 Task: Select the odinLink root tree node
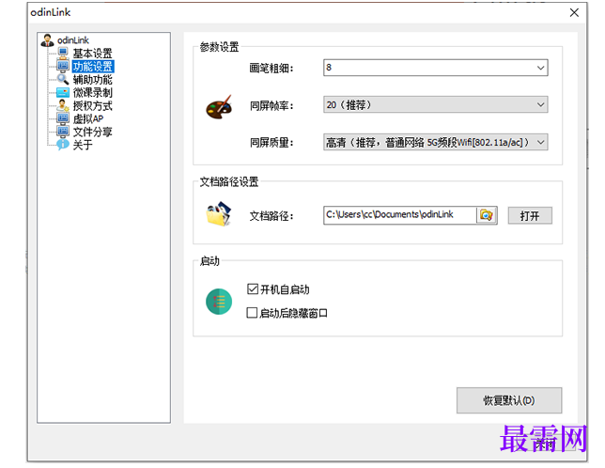[73, 40]
